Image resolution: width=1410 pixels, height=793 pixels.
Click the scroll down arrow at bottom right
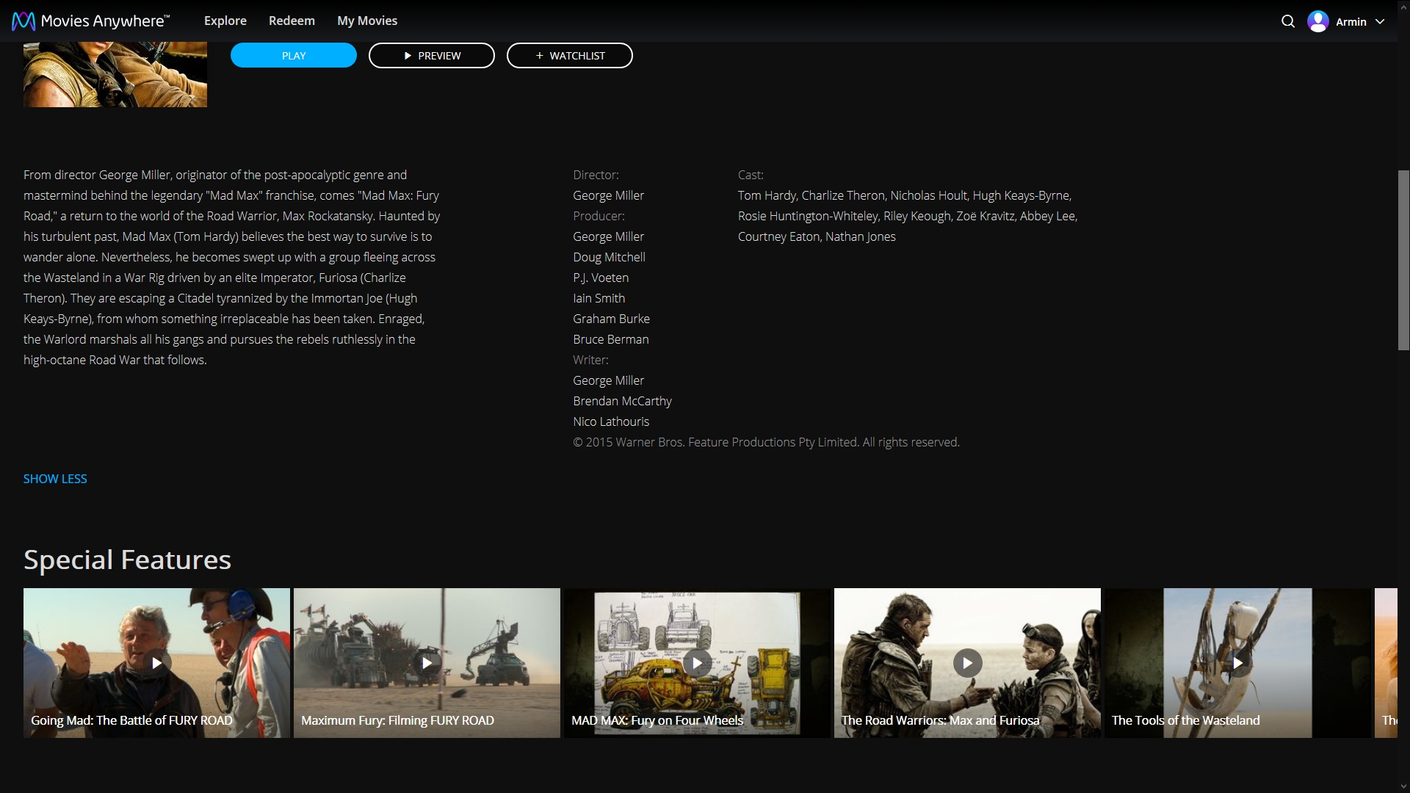[1403, 786]
